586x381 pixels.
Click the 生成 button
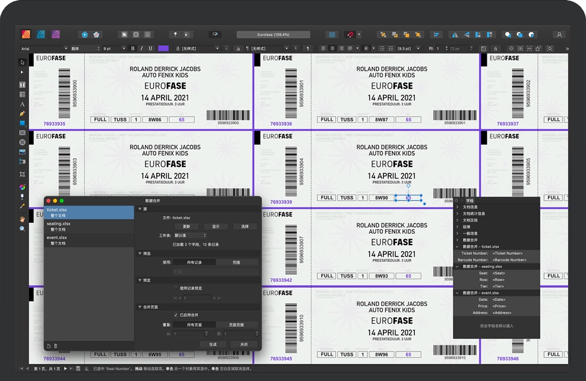213,344
